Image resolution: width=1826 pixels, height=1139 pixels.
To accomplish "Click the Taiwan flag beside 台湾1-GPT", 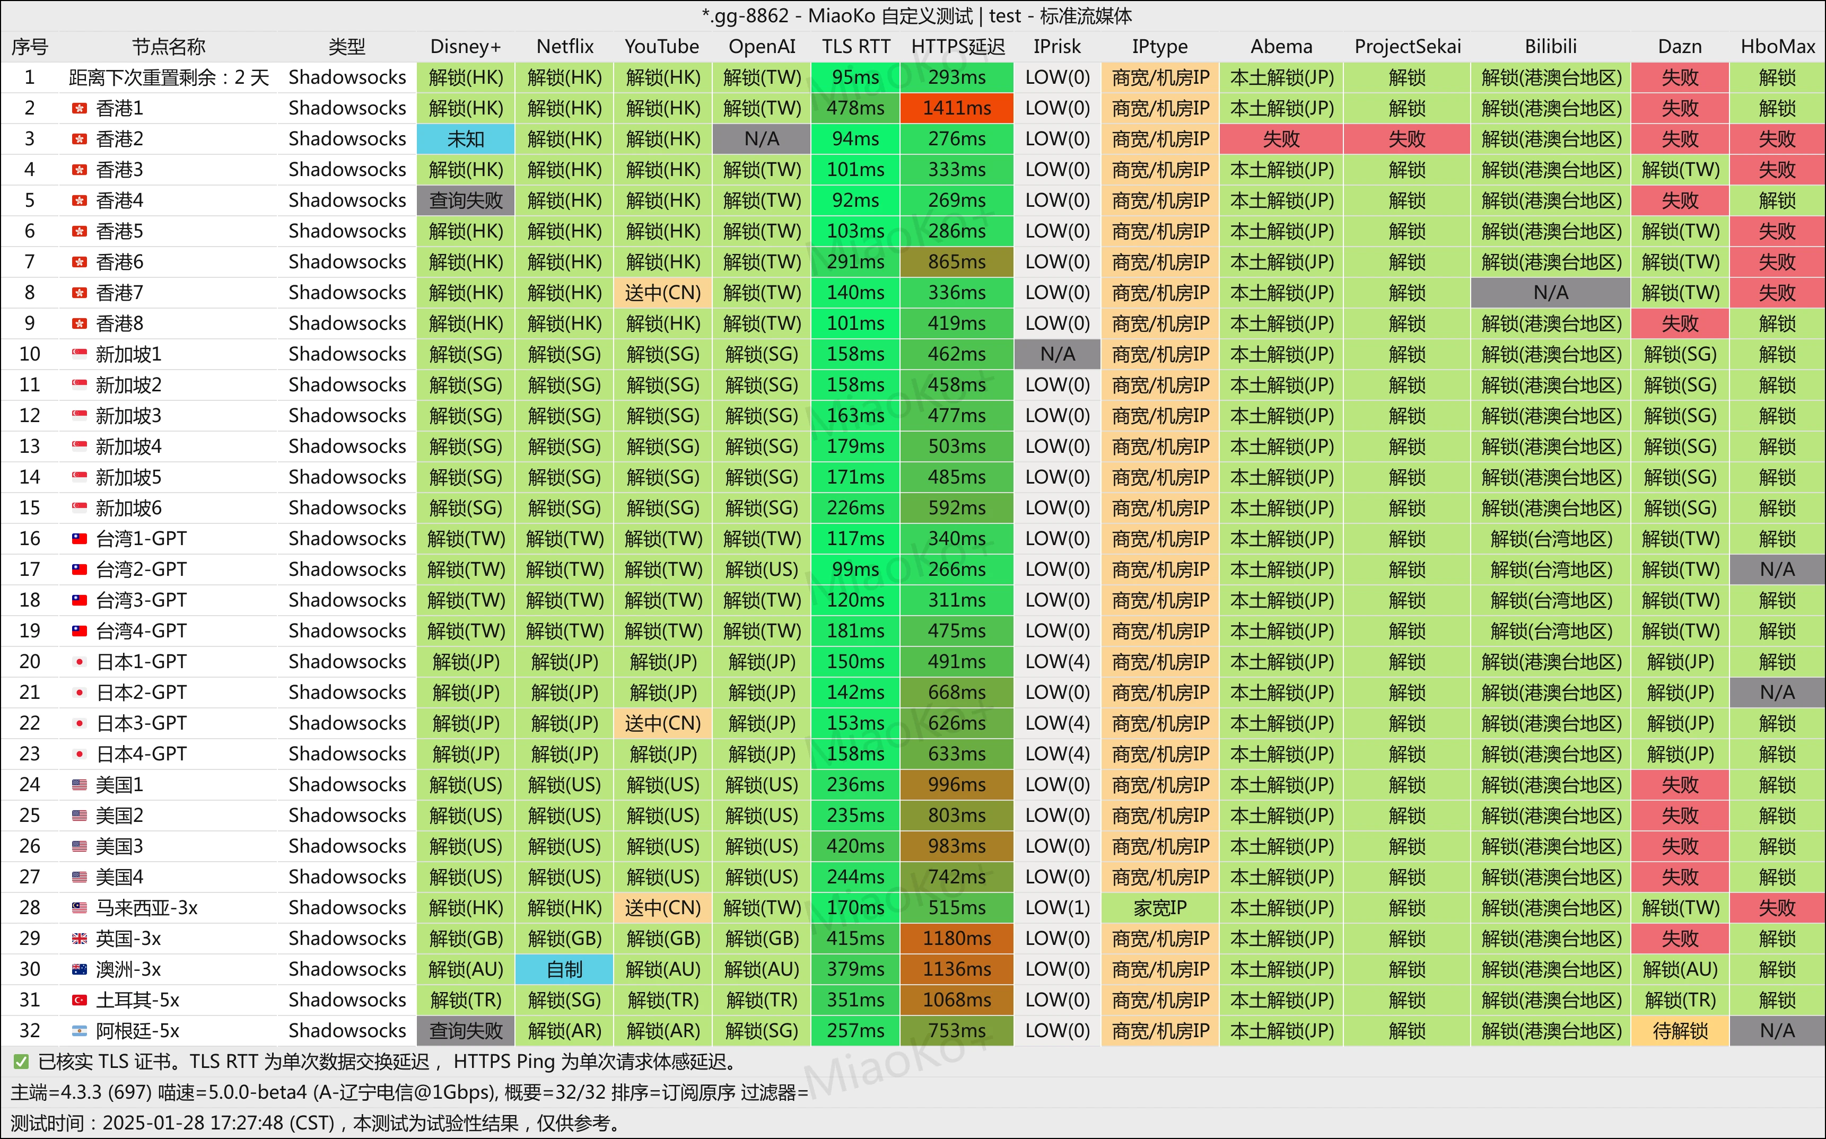I will tap(79, 539).
